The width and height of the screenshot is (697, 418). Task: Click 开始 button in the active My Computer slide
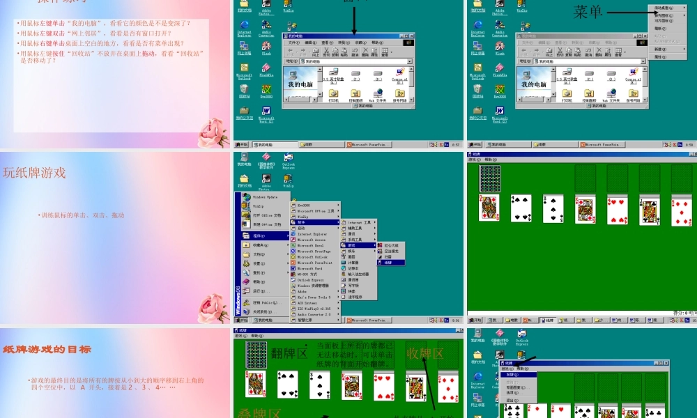pyautogui.click(x=241, y=144)
